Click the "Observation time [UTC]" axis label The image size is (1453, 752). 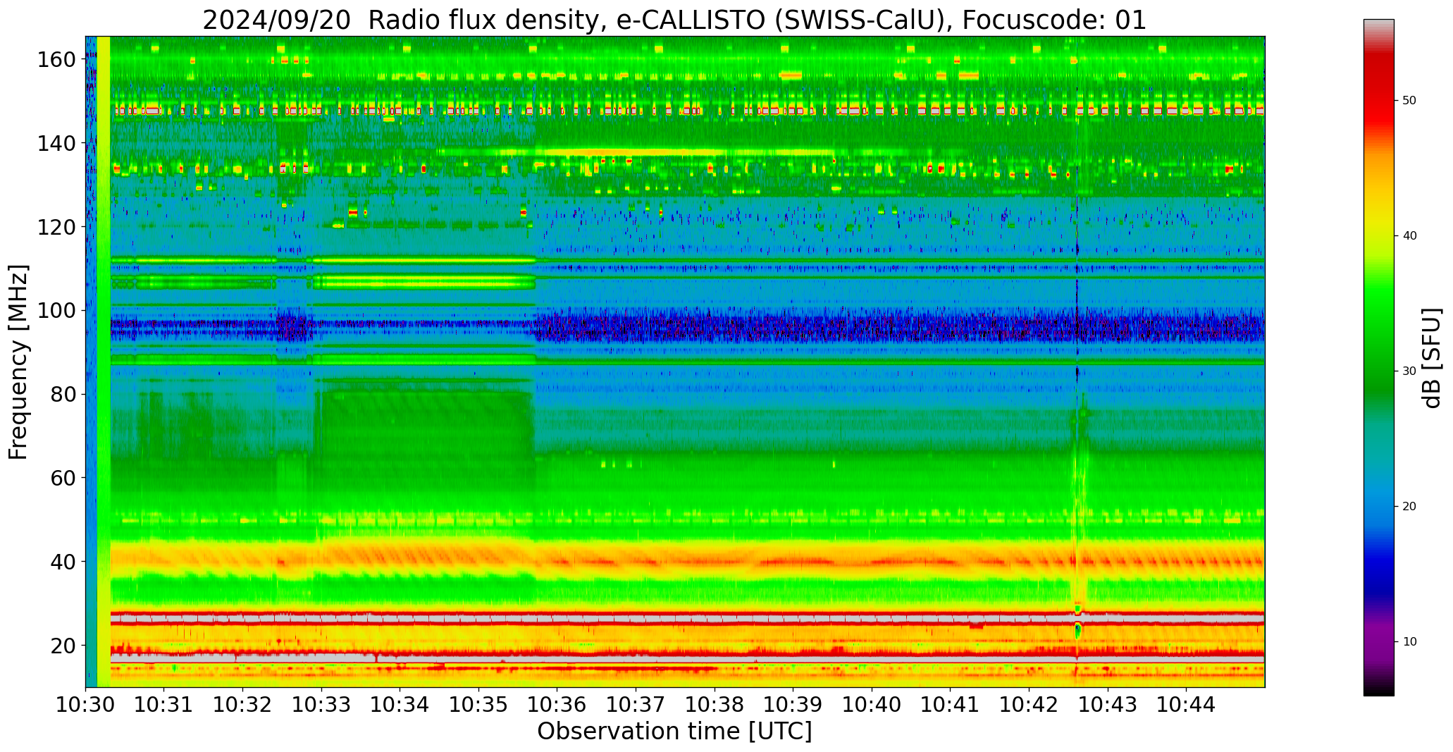[x=674, y=732]
